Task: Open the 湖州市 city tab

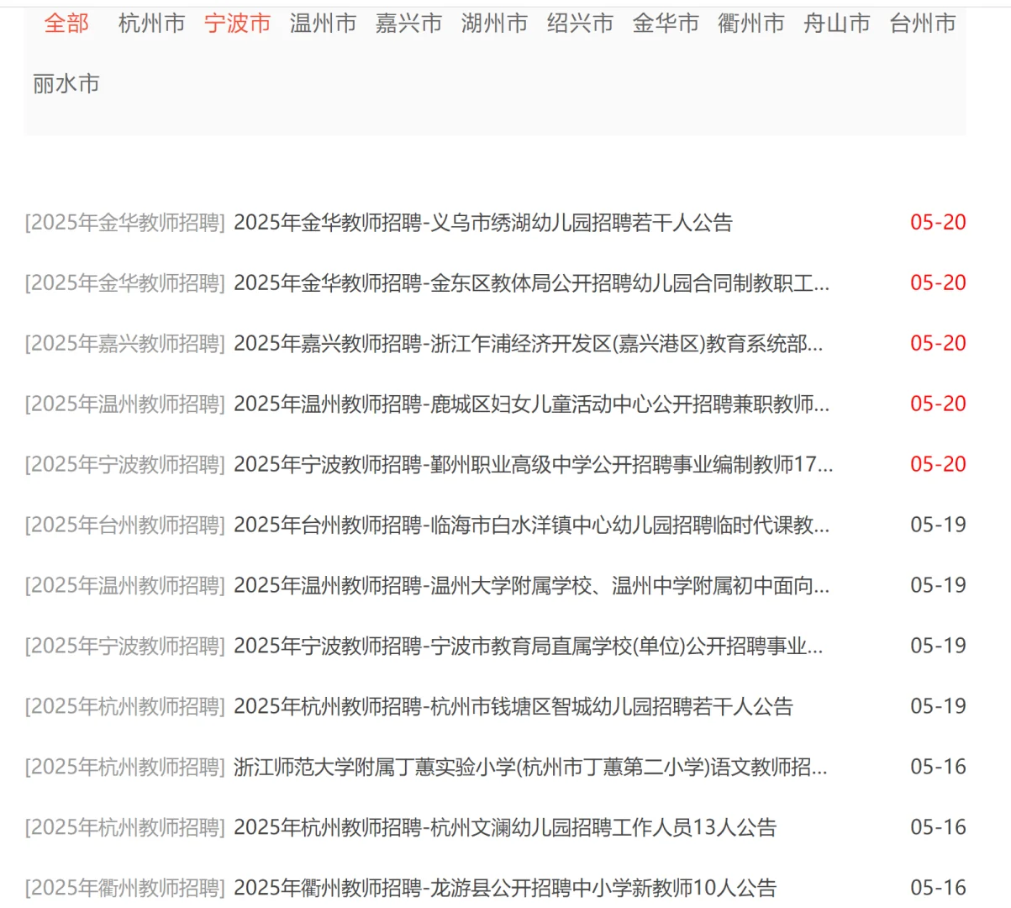Action: coord(494,24)
